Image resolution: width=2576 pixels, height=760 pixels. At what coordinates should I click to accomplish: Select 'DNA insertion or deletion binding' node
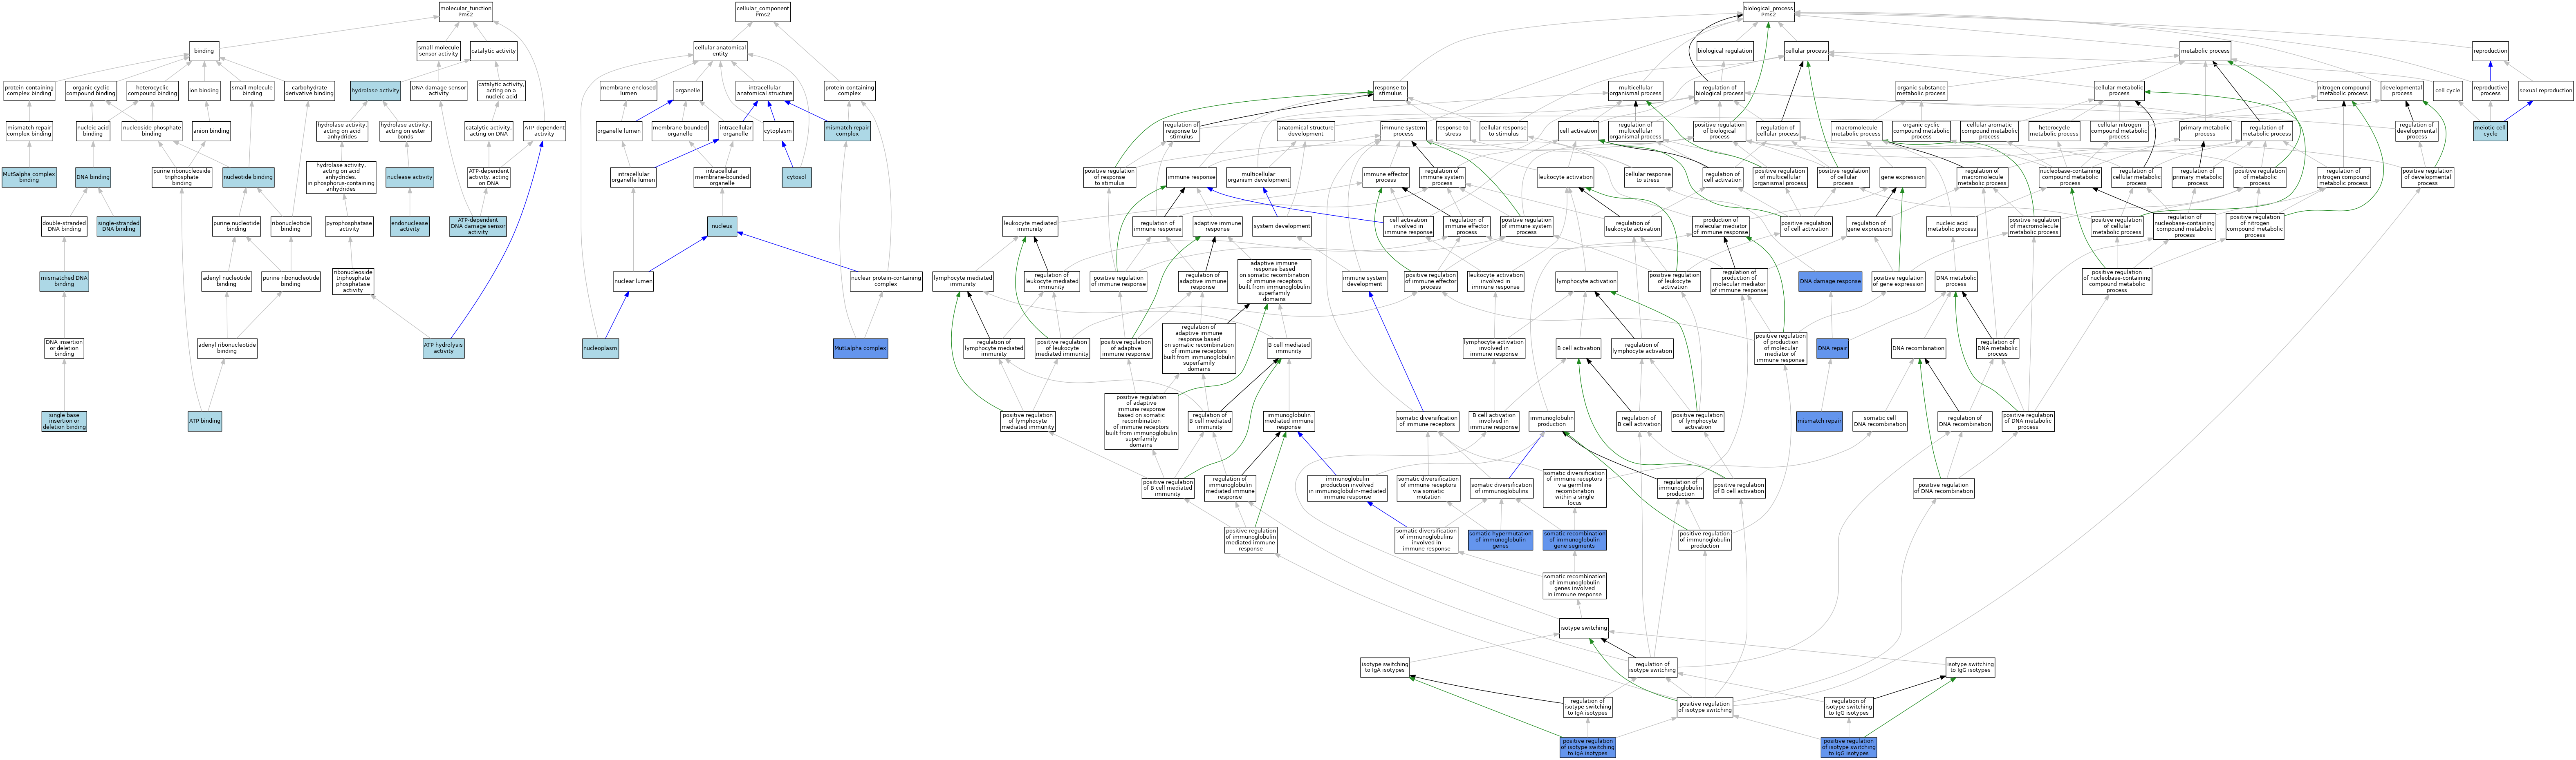64,348
